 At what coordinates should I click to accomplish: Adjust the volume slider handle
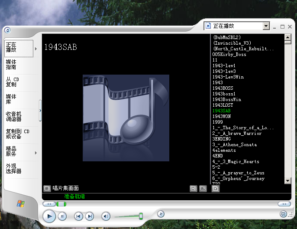pyautogui.click(x=141, y=216)
